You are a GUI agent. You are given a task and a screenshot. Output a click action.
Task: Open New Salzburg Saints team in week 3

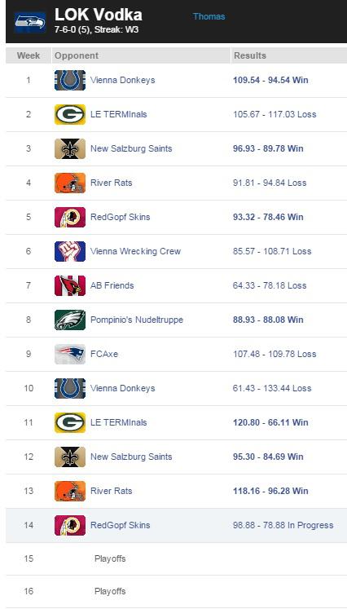[x=131, y=148]
